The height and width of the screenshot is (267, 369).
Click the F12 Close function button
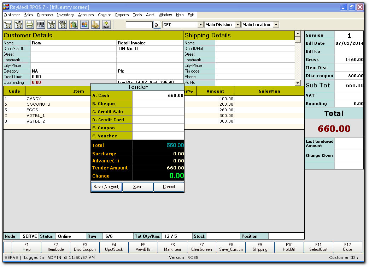(347, 247)
